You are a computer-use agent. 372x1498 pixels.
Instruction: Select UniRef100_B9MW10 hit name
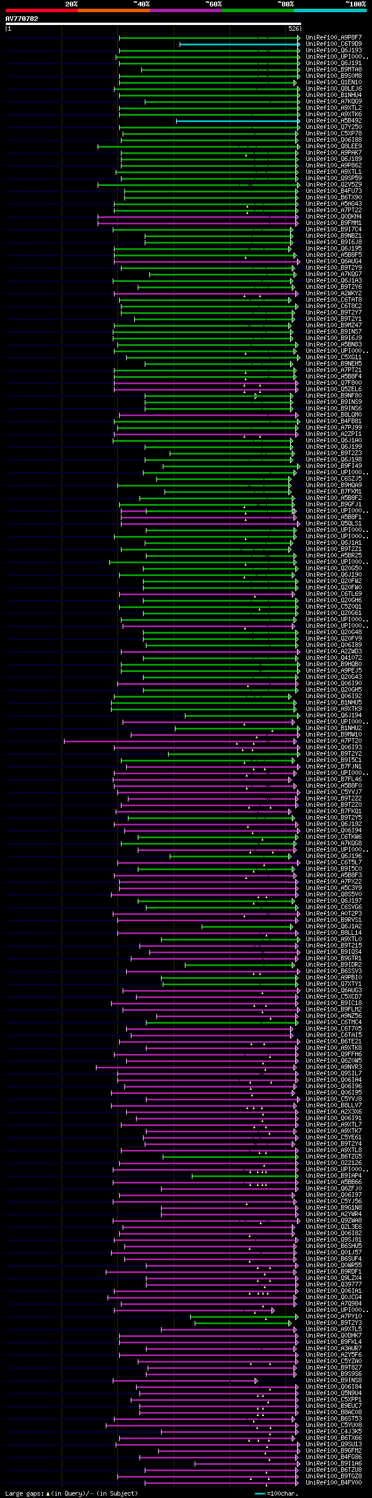(x=334, y=735)
